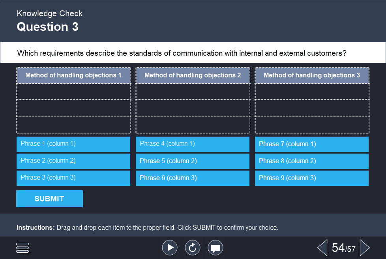
Task: Click the 'Method of handling objections 3' header
Action: tap(312, 75)
